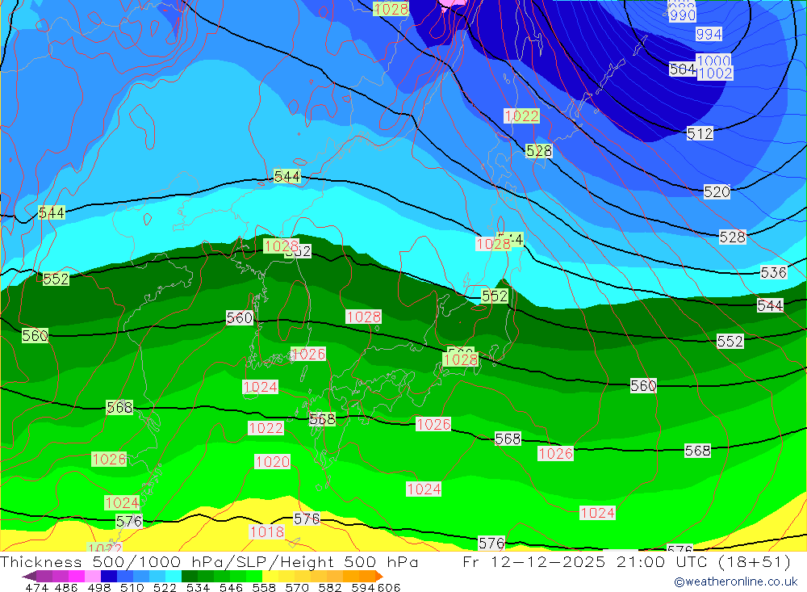Click the legend value 594

tap(363, 587)
